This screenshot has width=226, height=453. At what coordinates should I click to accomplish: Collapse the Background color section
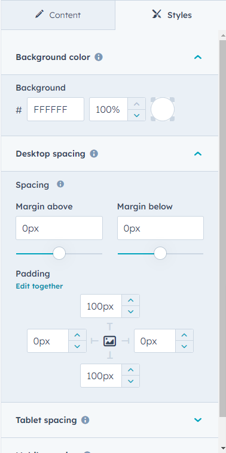(198, 57)
